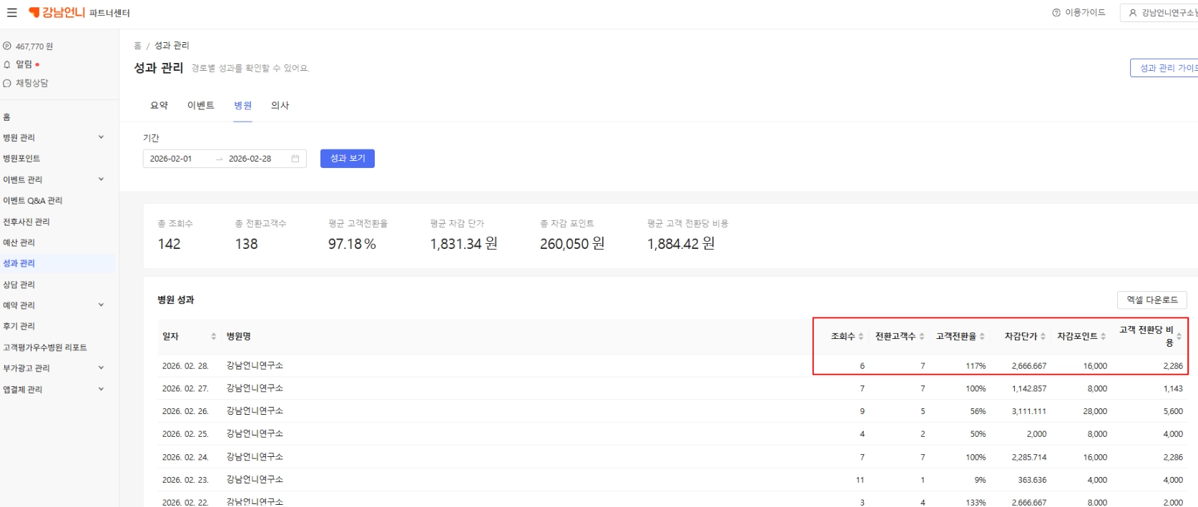Click the 강남언니 logo
This screenshot has height=507, width=1198.
click(57, 13)
